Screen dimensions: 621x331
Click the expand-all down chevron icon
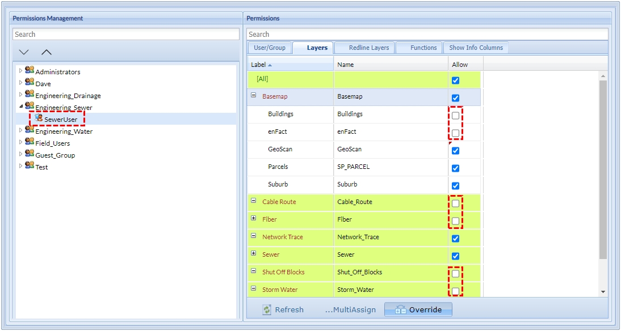click(24, 52)
